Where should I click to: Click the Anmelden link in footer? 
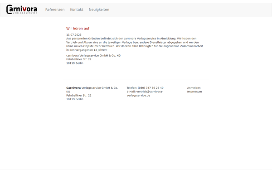tap(194, 88)
